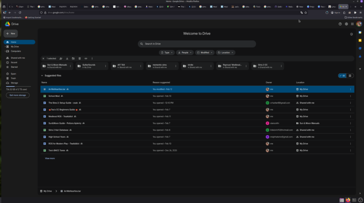This screenshot has height=203, width=364.
Task: Open Trash in the sidebar
Action: pyautogui.click(x=13, y=78)
